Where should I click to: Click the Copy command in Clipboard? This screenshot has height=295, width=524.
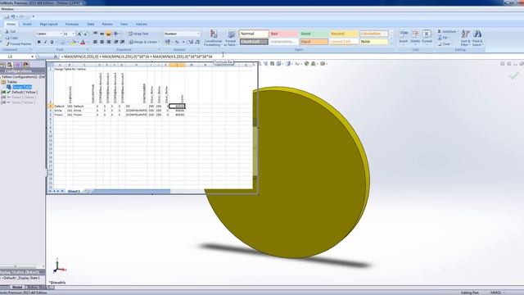11,38
